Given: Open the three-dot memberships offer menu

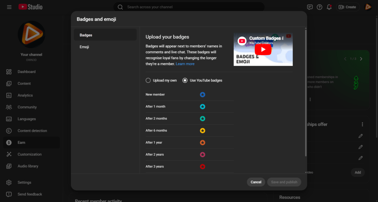Looking at the screenshot, I should 362,125.
